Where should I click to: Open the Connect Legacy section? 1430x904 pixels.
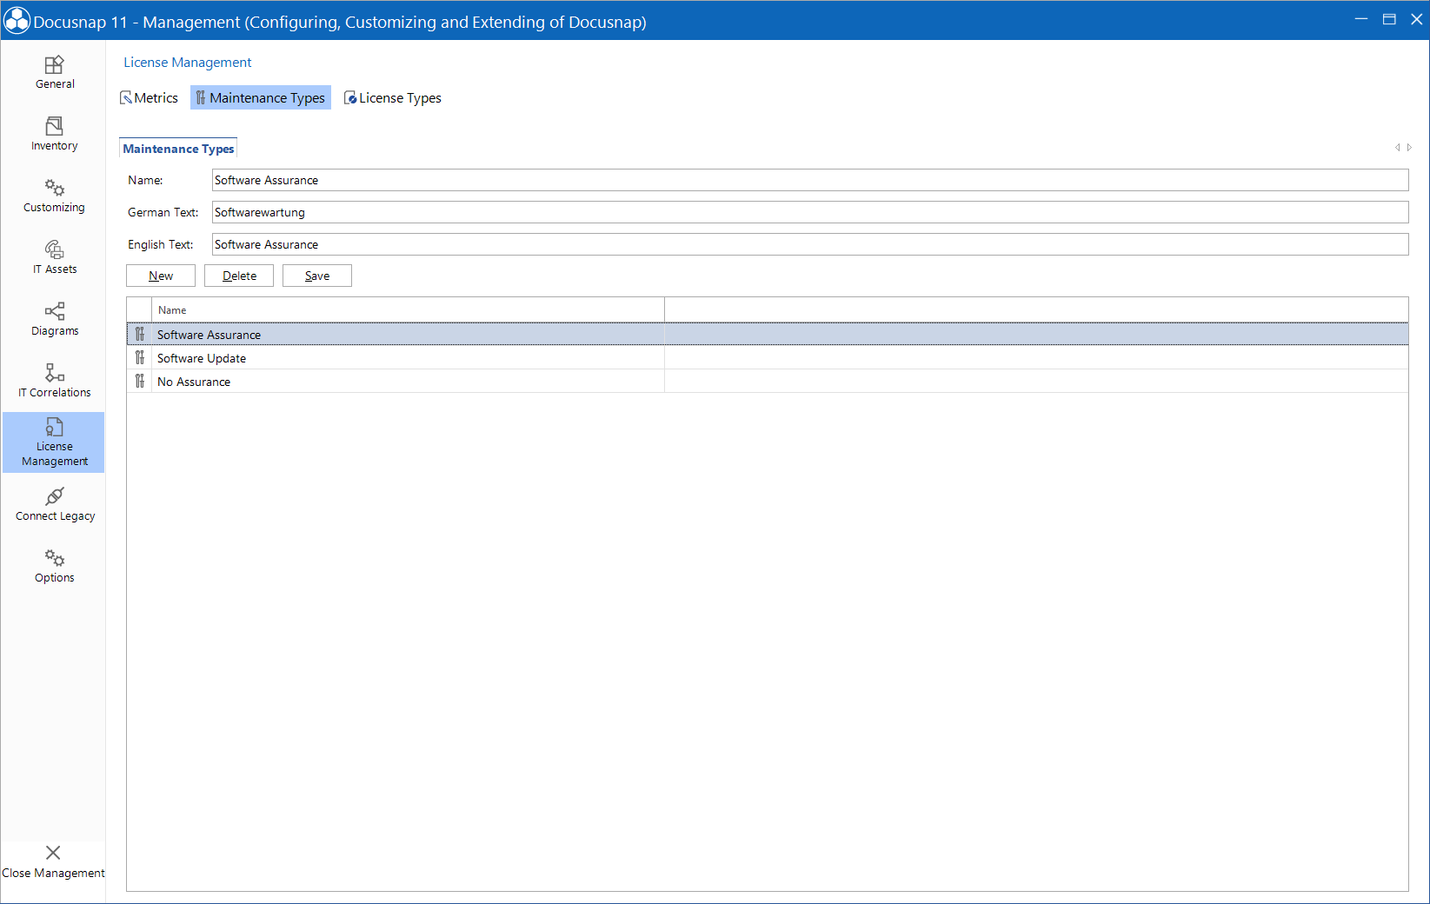pyautogui.click(x=54, y=502)
